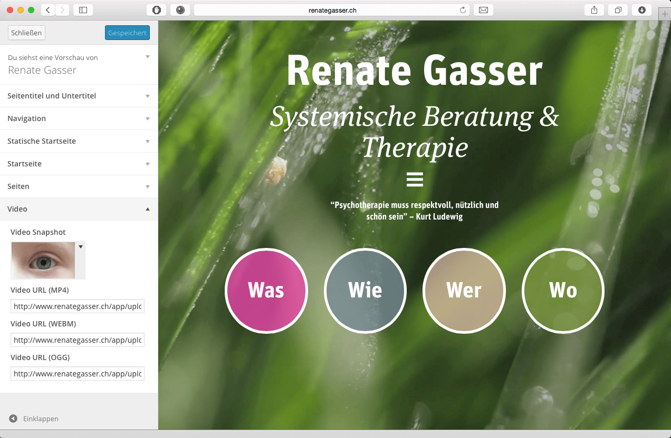Open the Share sheet icon
This screenshot has height=438, width=671.
pyautogui.click(x=595, y=10)
